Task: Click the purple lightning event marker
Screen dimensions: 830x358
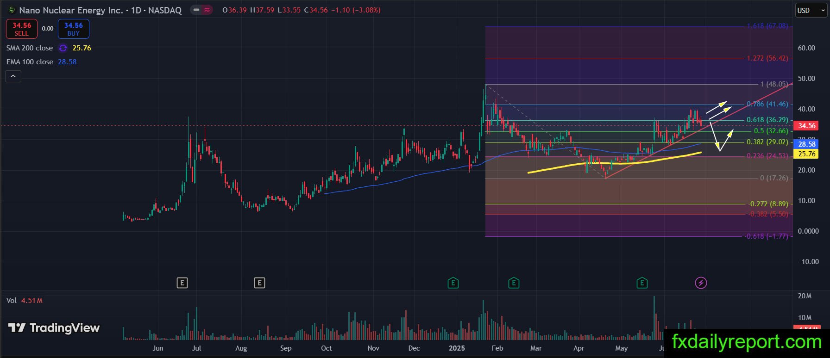Action: [x=701, y=283]
